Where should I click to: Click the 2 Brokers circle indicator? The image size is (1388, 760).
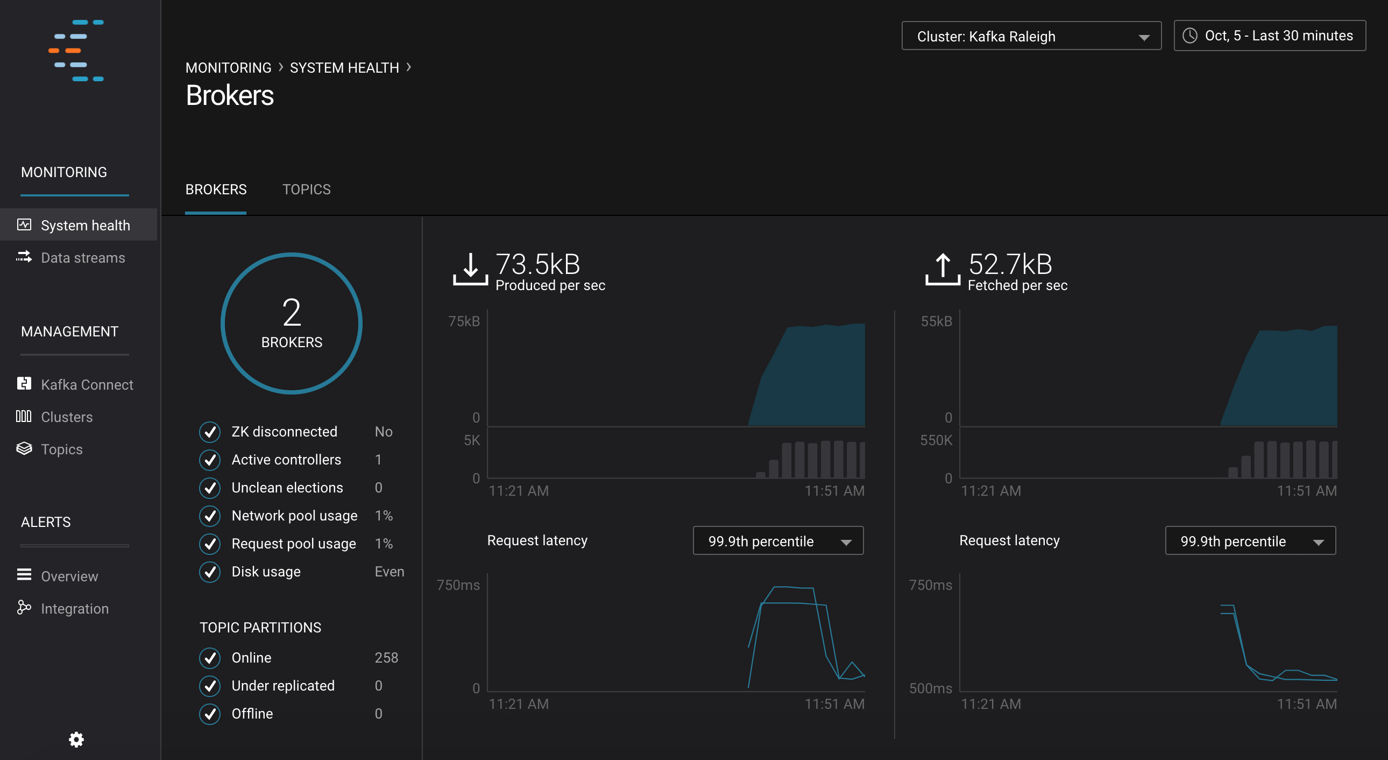click(x=292, y=323)
